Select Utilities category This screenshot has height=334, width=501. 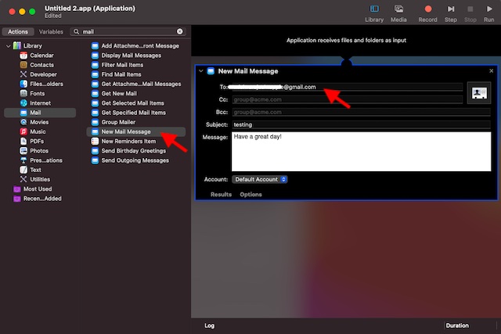40,179
